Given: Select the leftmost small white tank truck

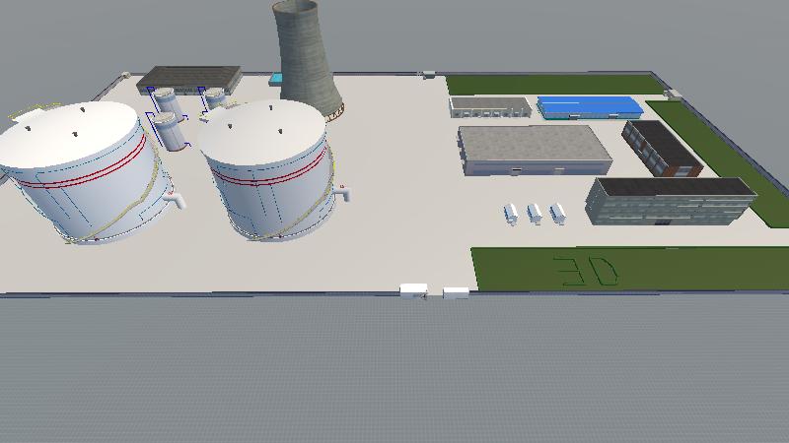Looking at the screenshot, I should [x=512, y=213].
